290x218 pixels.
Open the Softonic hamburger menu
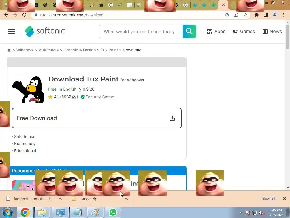point(11,32)
